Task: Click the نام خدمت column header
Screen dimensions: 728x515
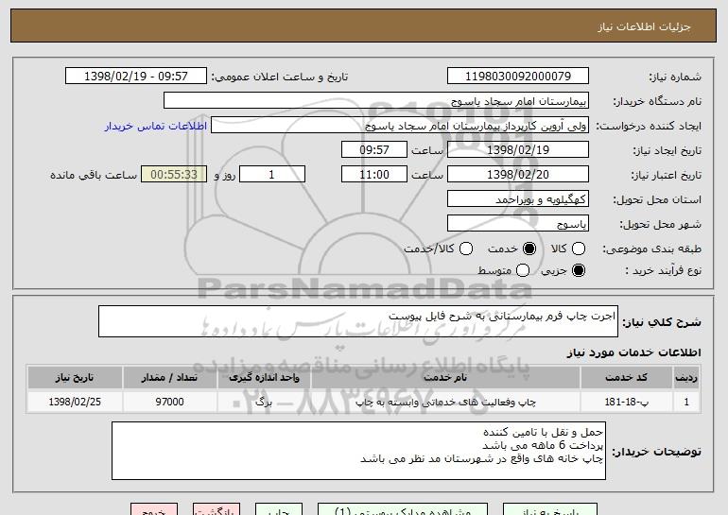Action: coord(445,378)
